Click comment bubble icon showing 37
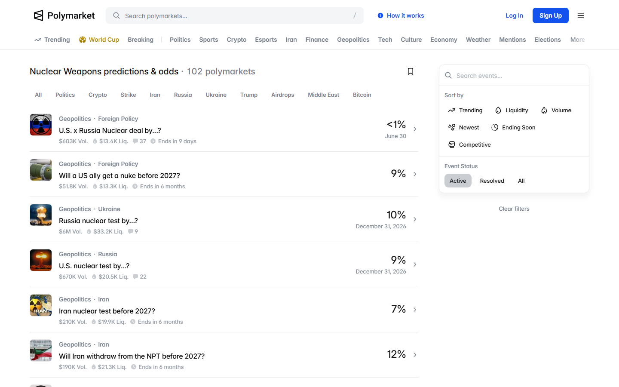Image resolution: width=619 pixels, height=387 pixels. 135,141
